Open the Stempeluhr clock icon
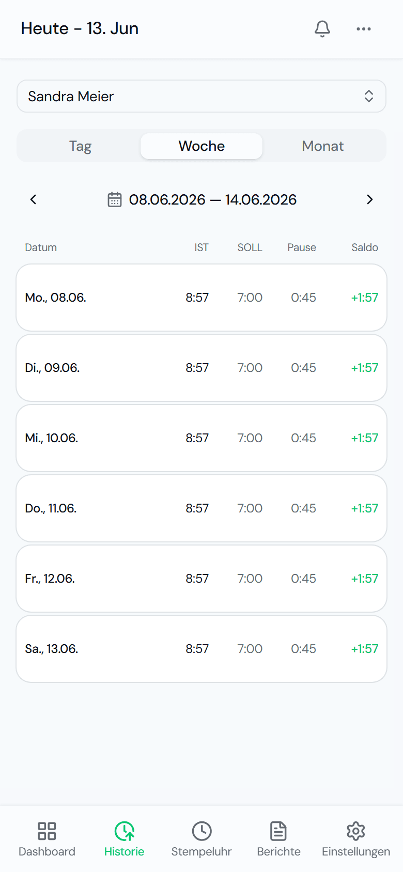403x872 pixels. [202, 831]
